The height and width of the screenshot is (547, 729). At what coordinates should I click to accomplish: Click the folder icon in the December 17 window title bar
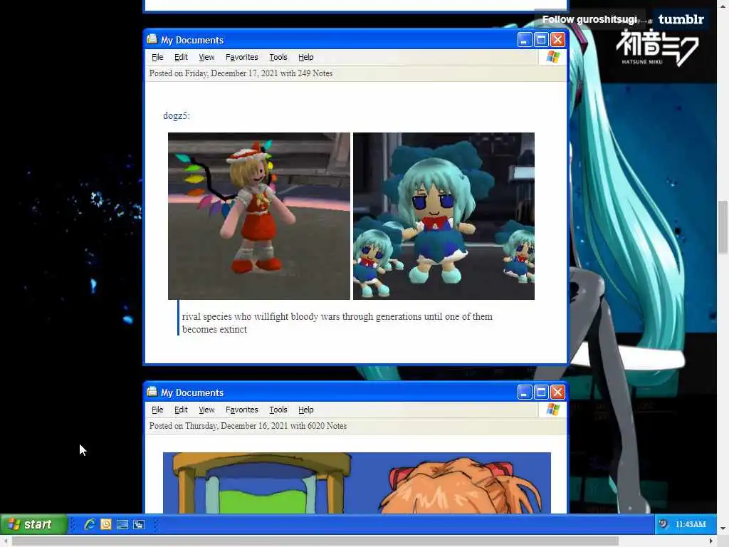click(x=152, y=39)
